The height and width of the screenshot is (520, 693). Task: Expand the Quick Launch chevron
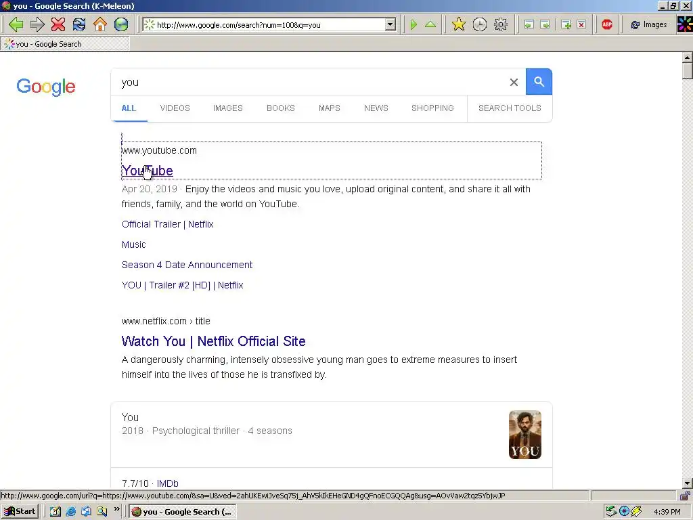click(x=116, y=509)
